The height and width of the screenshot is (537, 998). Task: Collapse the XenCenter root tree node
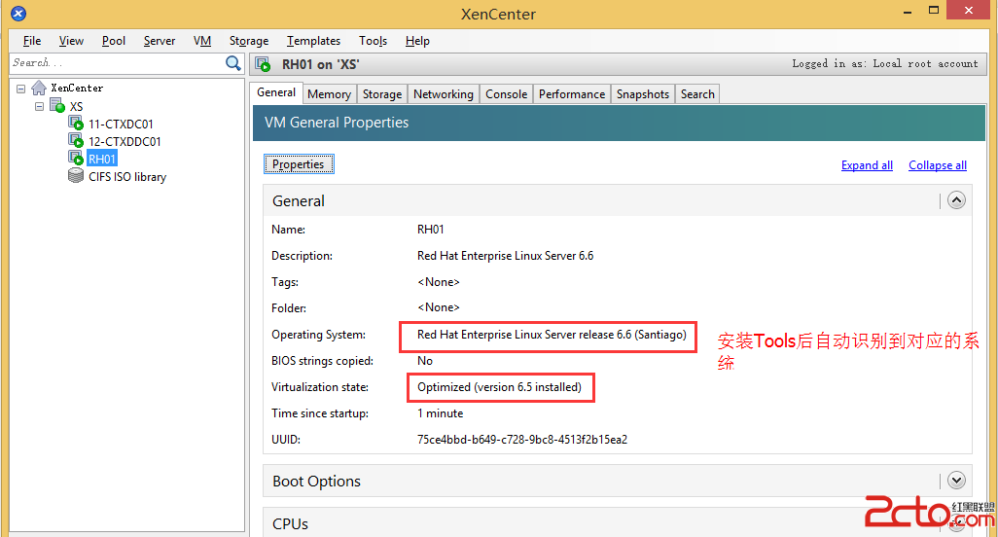click(x=21, y=89)
